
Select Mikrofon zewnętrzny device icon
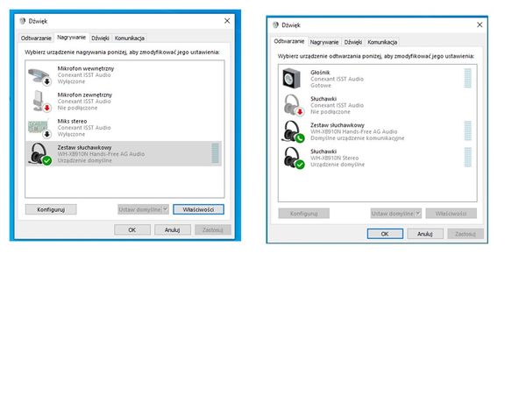coord(40,101)
